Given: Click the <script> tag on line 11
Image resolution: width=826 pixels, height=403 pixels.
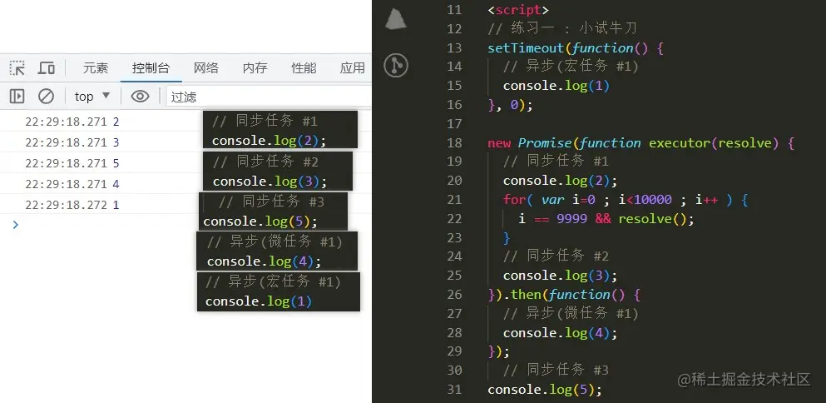Looking at the screenshot, I should coord(518,10).
